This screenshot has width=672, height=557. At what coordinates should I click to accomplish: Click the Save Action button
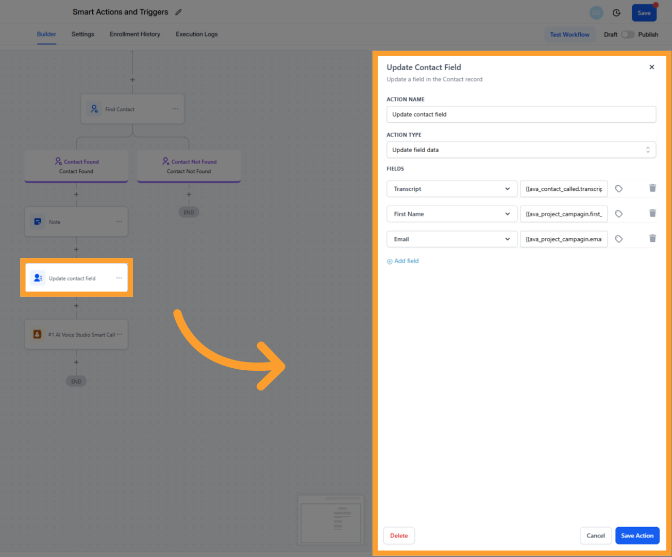click(x=637, y=535)
